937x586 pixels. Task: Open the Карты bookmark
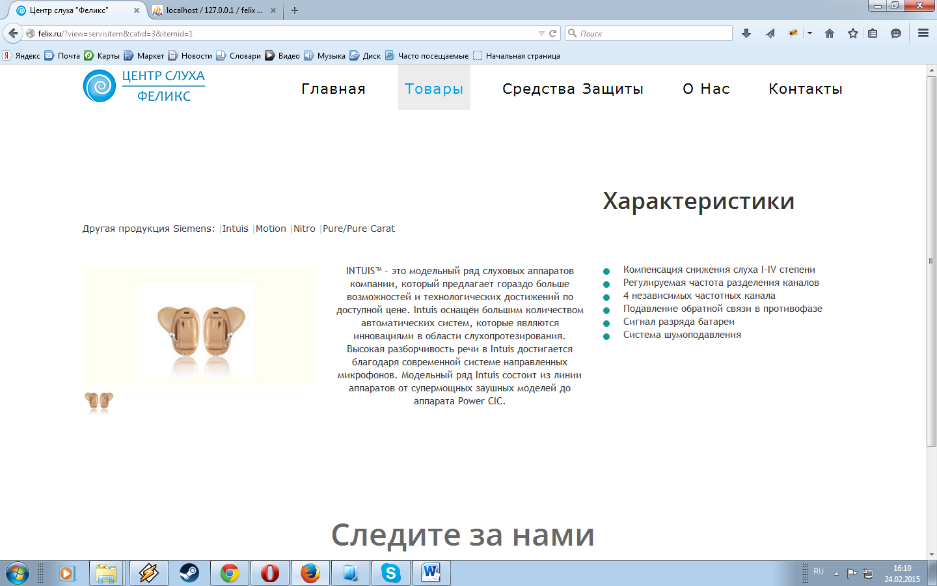tap(102, 56)
